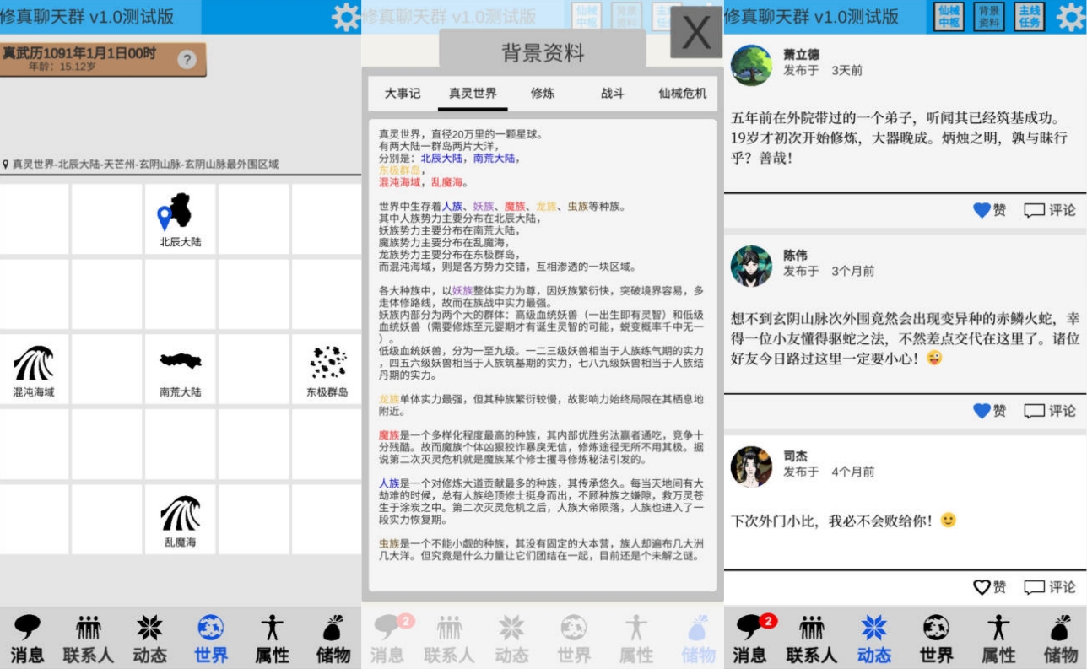Open the 主线任务 button in the header
This screenshot has height=669, width=1087.
[x=1029, y=17]
